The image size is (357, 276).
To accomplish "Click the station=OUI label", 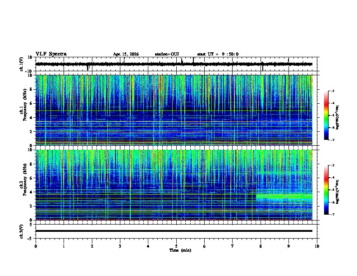I will pyautogui.click(x=167, y=54).
